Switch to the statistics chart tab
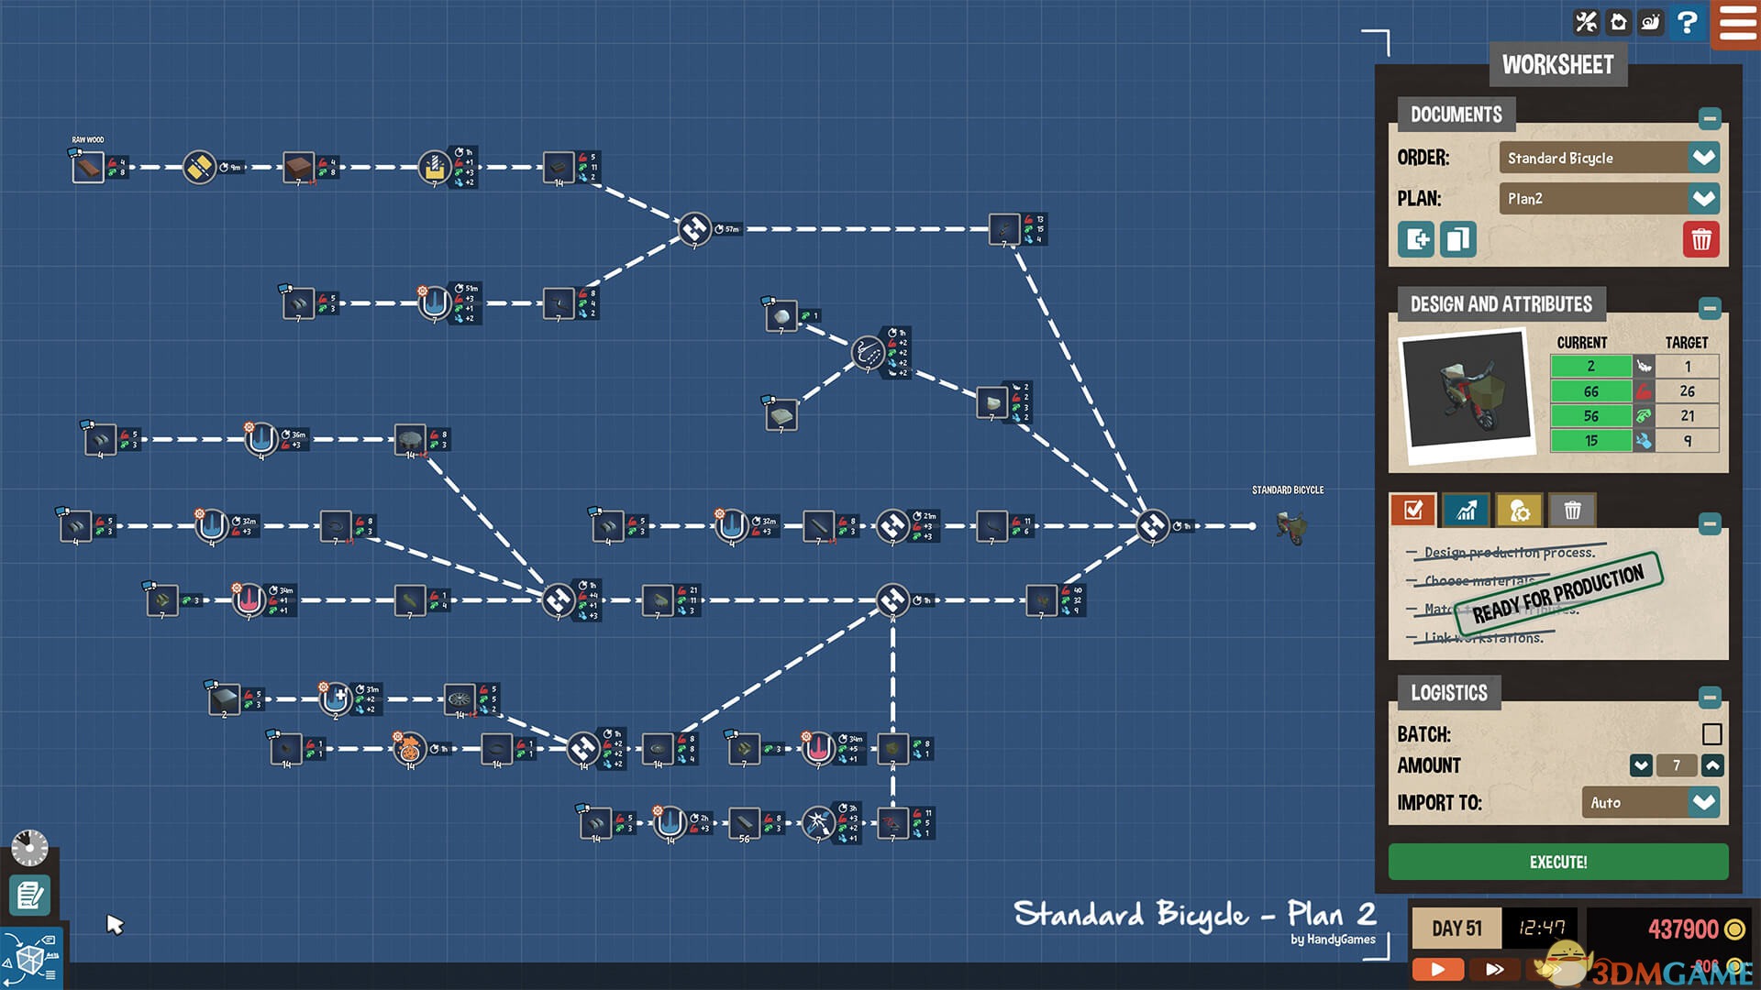 1466,511
